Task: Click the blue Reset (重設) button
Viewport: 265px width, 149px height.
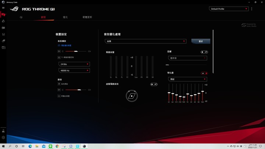Action: point(201,41)
